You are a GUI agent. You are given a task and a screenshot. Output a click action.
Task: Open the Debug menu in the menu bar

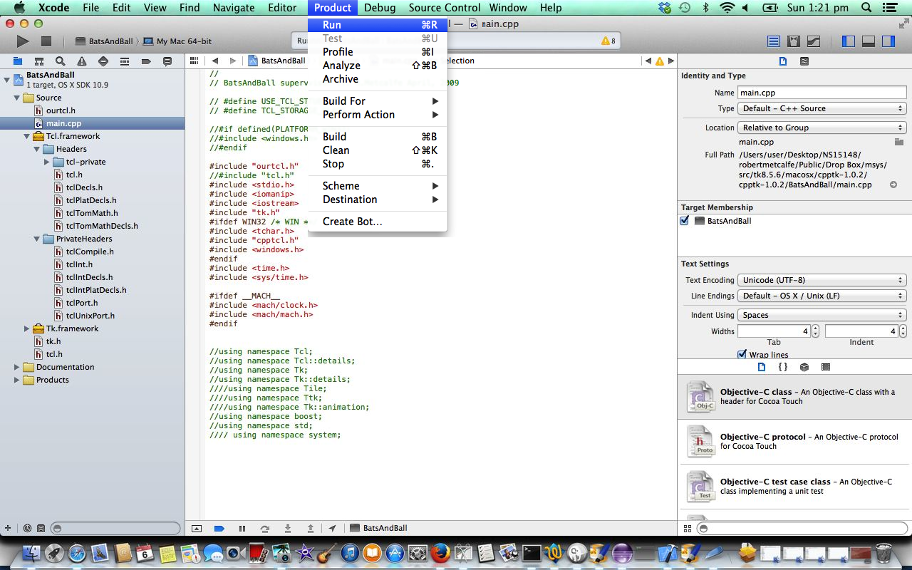pos(380,8)
